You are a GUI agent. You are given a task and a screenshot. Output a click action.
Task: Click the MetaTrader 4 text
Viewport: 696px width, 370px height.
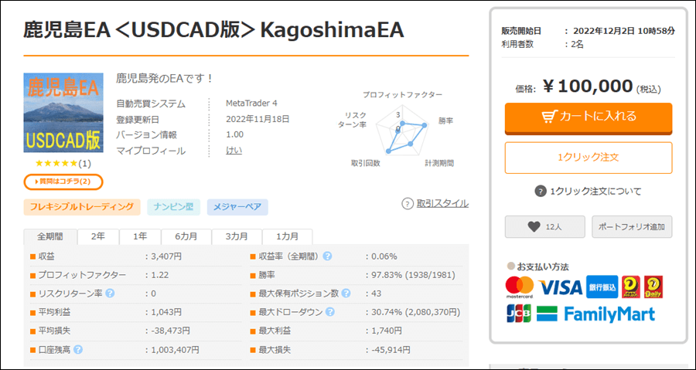251,104
